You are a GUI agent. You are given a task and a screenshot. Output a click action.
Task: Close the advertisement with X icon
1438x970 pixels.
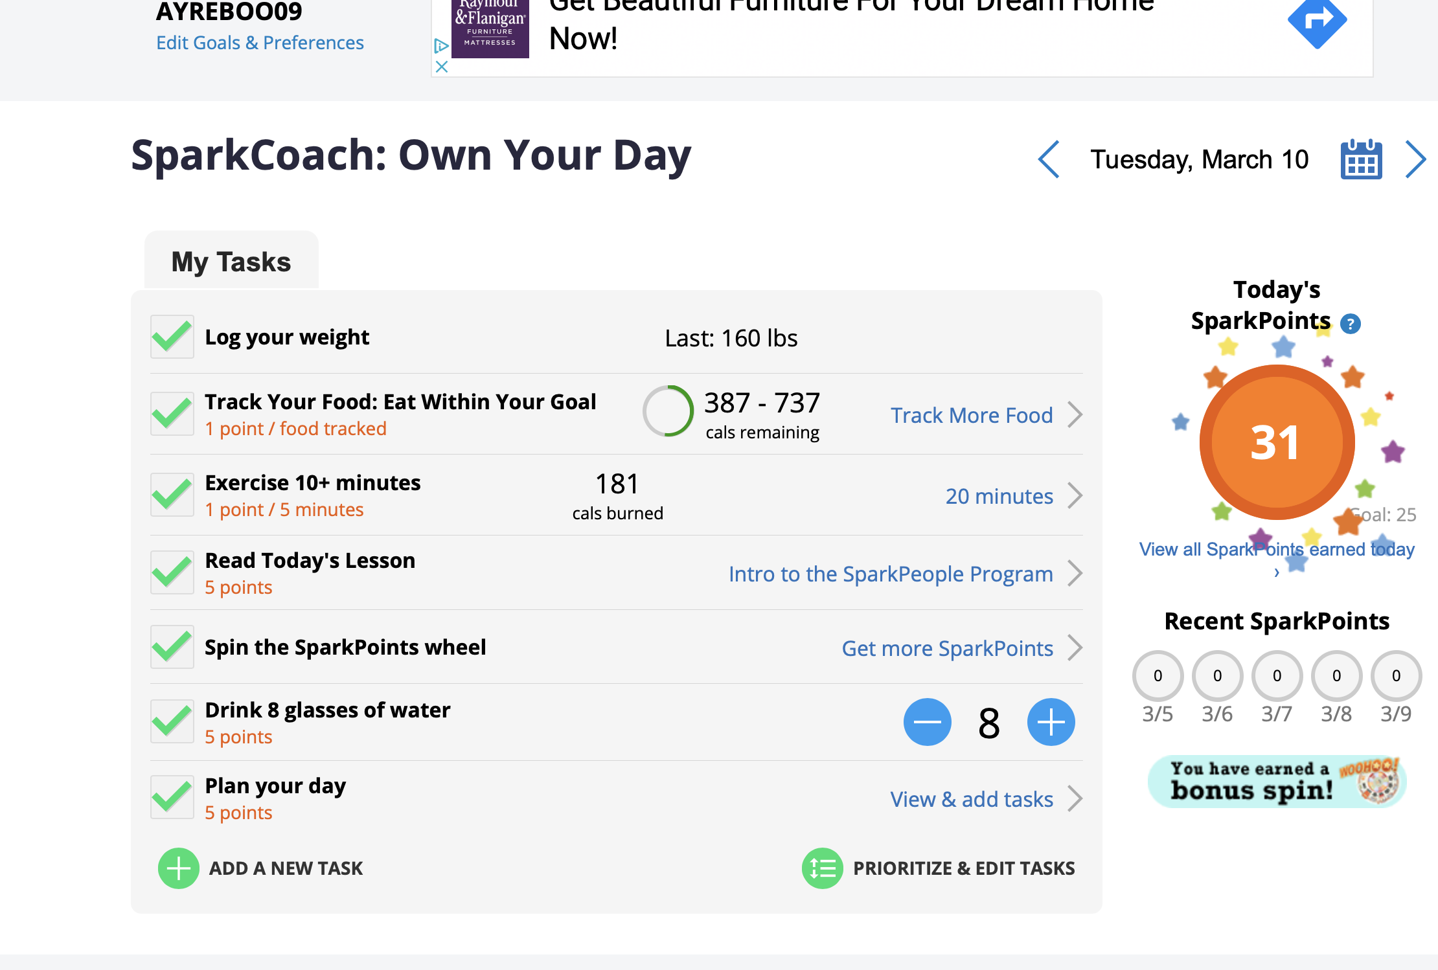(442, 67)
